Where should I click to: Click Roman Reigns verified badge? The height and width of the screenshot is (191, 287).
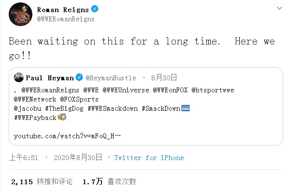[x=95, y=9]
